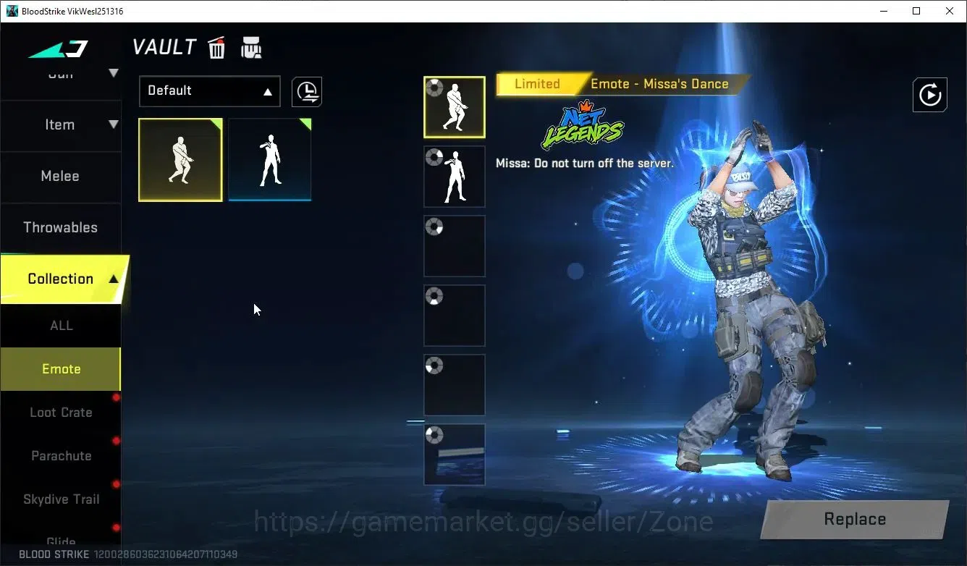Open the Default sort dropdown
967x566 pixels.
[210, 91]
